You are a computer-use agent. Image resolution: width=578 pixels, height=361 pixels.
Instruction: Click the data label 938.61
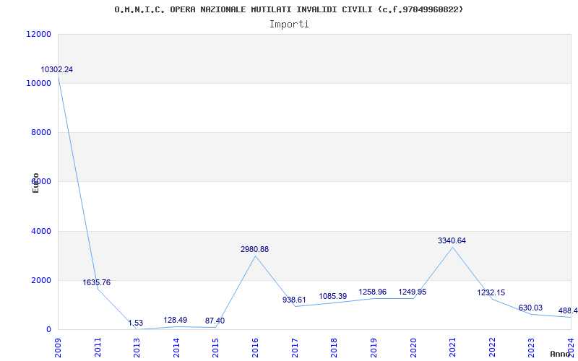tap(294, 300)
